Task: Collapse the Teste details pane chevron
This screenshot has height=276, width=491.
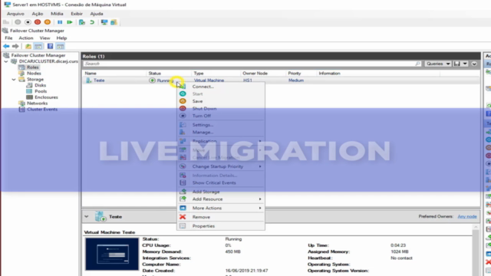Action: (87, 216)
